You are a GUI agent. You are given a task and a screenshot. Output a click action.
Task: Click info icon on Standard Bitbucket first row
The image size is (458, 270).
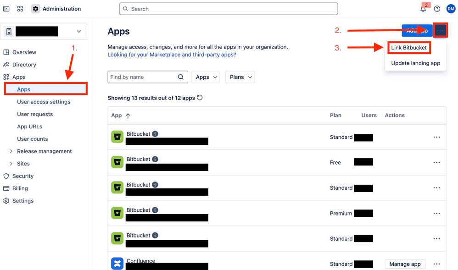(x=155, y=134)
